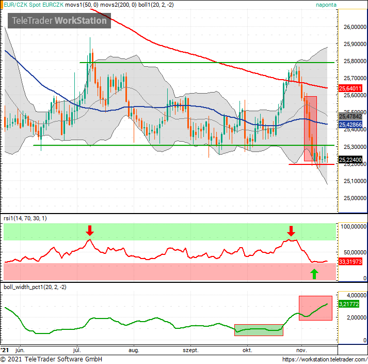
Task: Select the red 25,64011 moving average value tag
Action: click(350, 88)
